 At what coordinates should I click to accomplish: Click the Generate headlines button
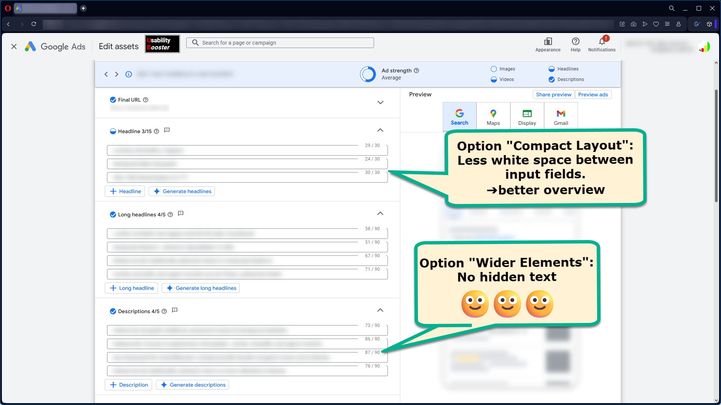point(181,191)
